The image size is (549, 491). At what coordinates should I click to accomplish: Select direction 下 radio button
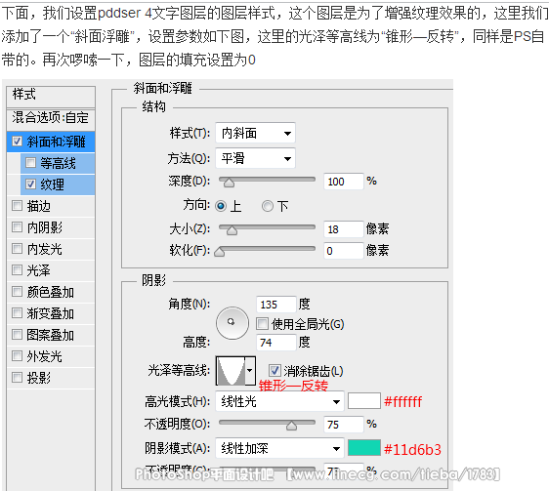pyautogui.click(x=268, y=206)
